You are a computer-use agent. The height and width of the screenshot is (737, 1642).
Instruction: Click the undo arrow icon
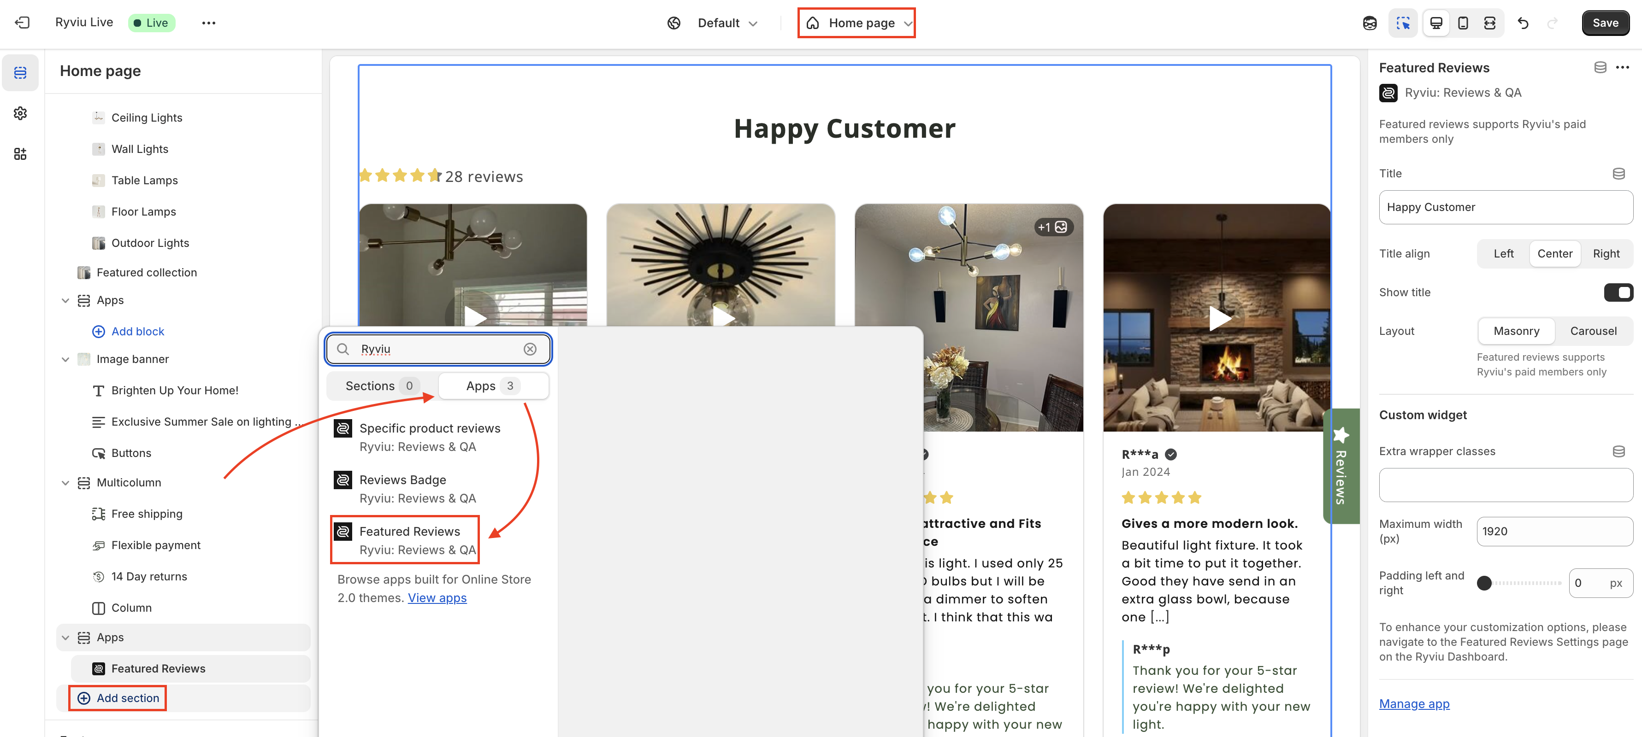[1523, 23]
